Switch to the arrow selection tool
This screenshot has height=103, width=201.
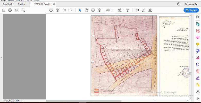80,10
